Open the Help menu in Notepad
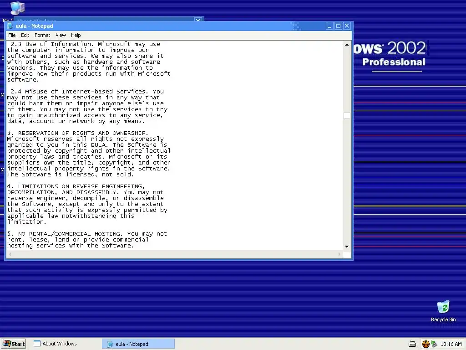This screenshot has height=350, width=466. pyautogui.click(x=76, y=35)
